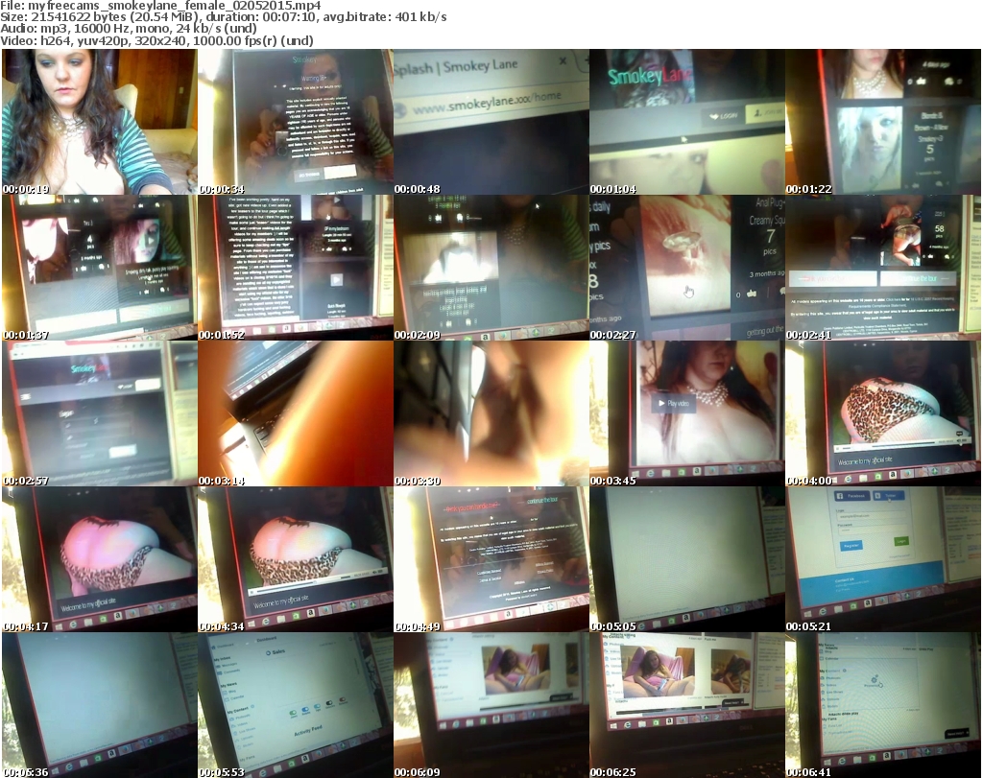Open the frame stamped 00:02:41
Image resolution: width=983 pixels, height=778 pixels.
pyautogui.click(x=882, y=268)
